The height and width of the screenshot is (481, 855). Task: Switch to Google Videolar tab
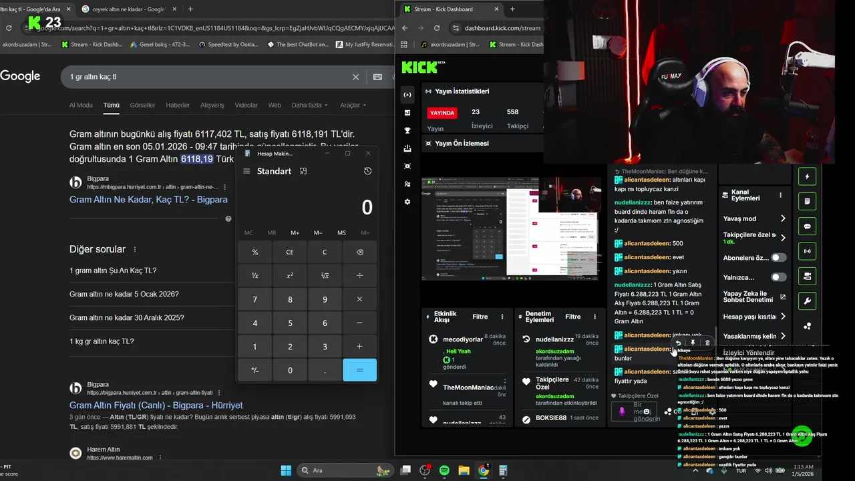click(246, 105)
